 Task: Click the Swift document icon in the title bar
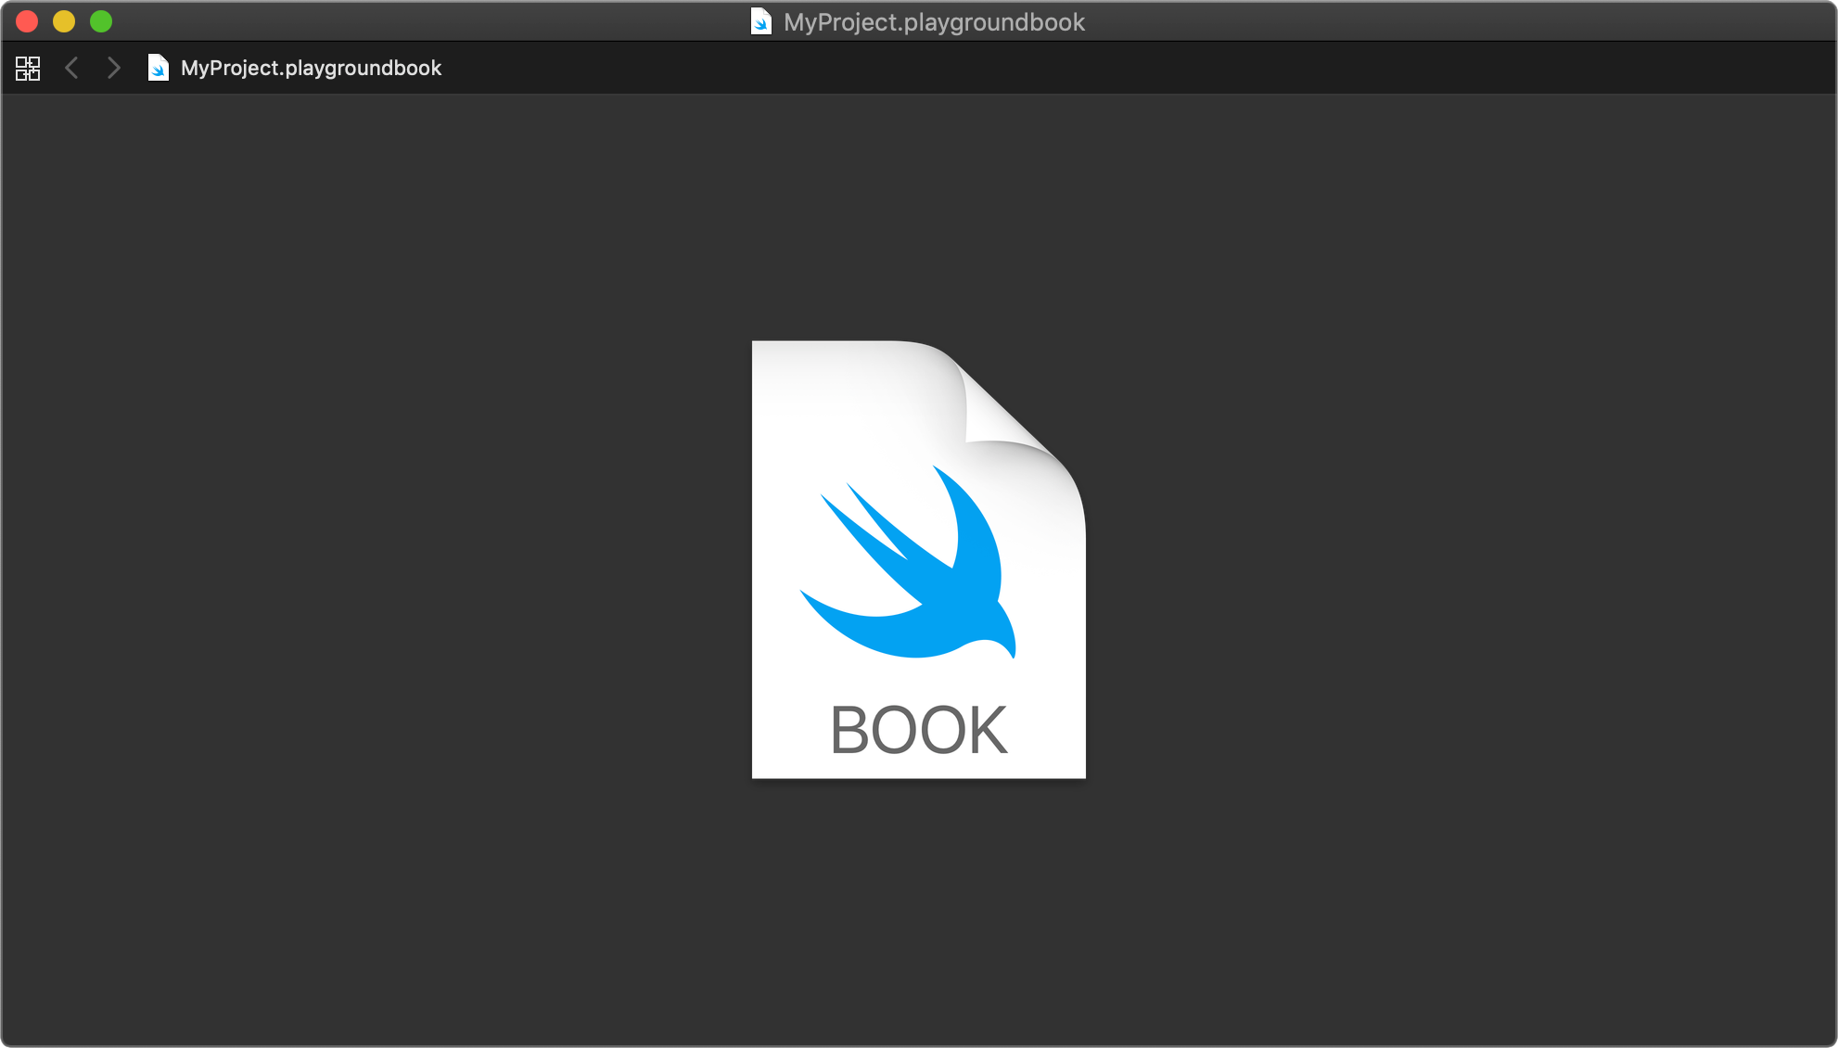760,21
